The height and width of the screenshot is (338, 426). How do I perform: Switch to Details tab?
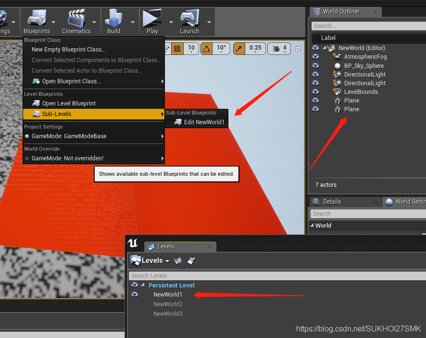(345, 202)
